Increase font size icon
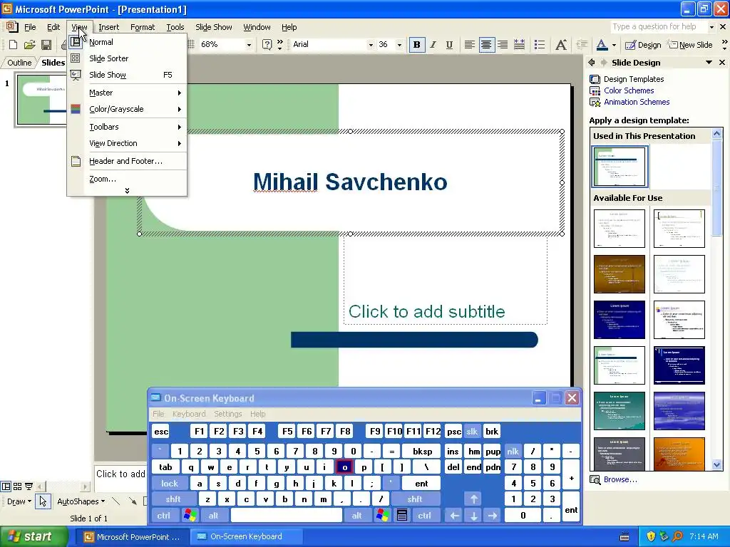The width and height of the screenshot is (730, 547). (x=561, y=45)
